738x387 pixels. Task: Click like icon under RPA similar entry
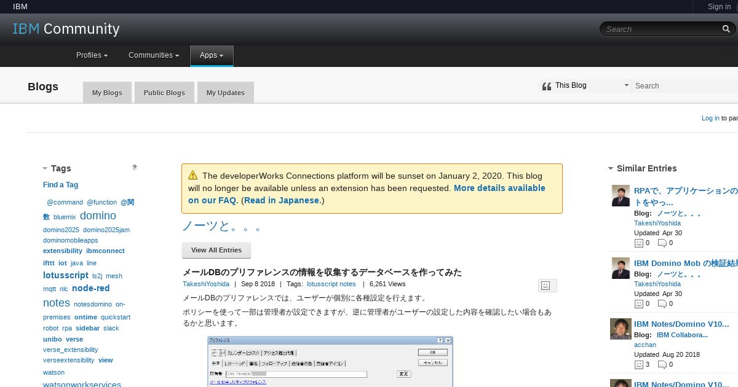(x=638, y=243)
